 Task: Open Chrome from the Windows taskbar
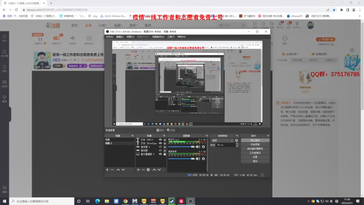[126, 201]
